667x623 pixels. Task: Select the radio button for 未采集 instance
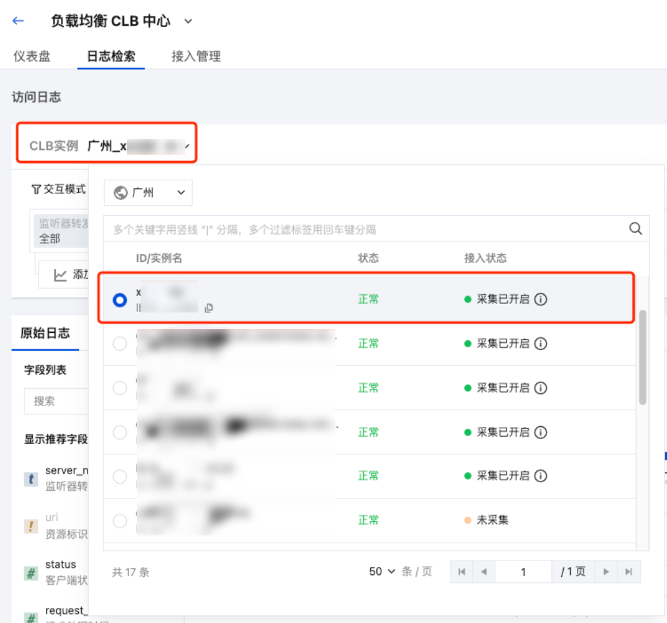click(120, 521)
